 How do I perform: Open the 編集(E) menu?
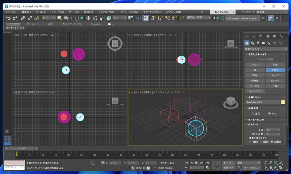pos(26,12)
